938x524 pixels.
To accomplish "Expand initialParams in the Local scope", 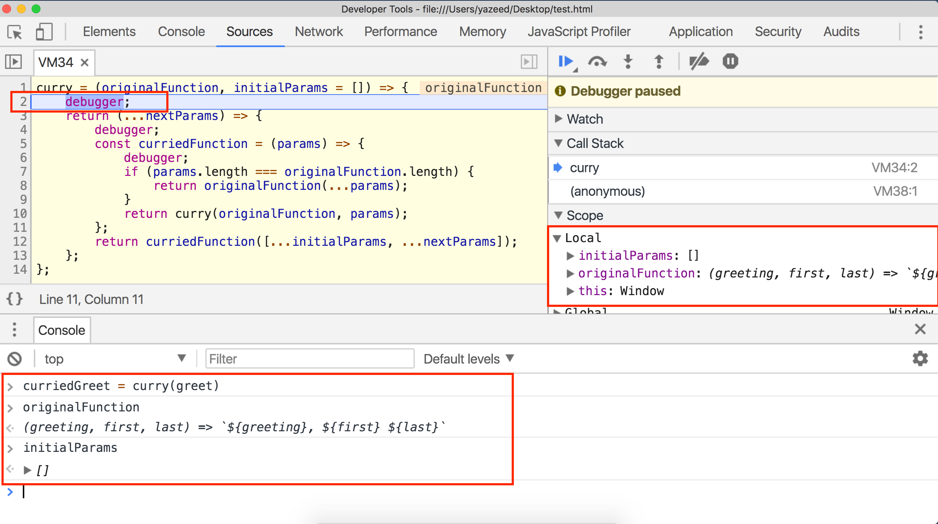I will (x=571, y=255).
